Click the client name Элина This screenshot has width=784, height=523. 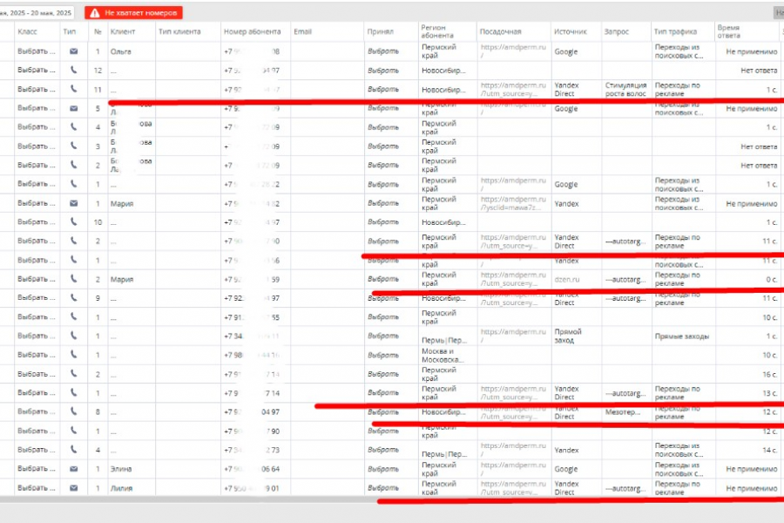pos(121,469)
